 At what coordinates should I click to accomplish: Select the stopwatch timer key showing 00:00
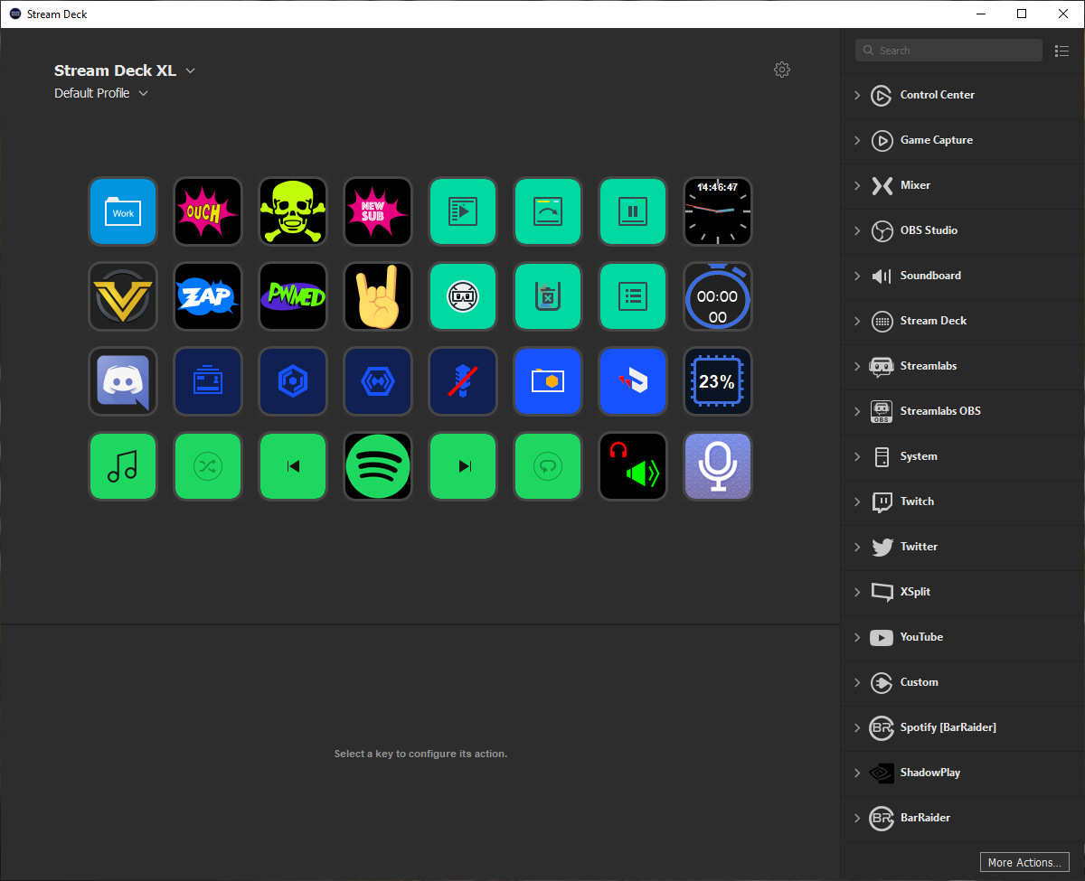click(x=718, y=296)
